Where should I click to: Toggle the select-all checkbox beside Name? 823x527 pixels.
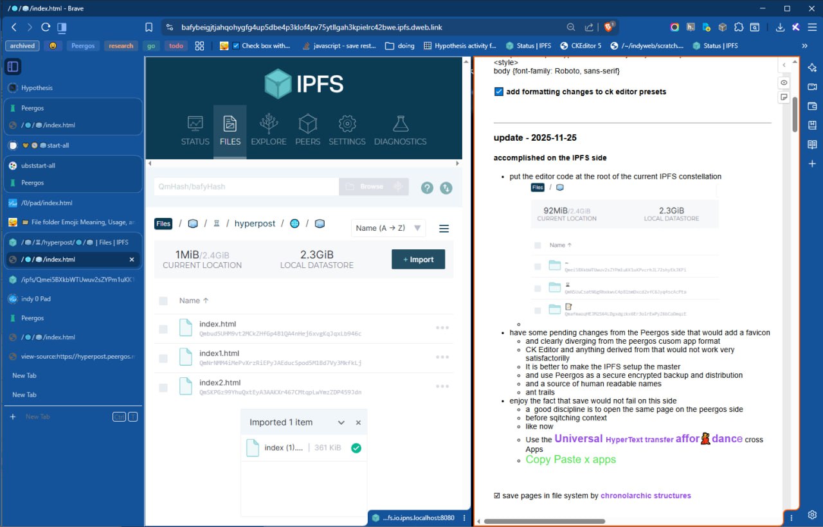pyautogui.click(x=163, y=301)
